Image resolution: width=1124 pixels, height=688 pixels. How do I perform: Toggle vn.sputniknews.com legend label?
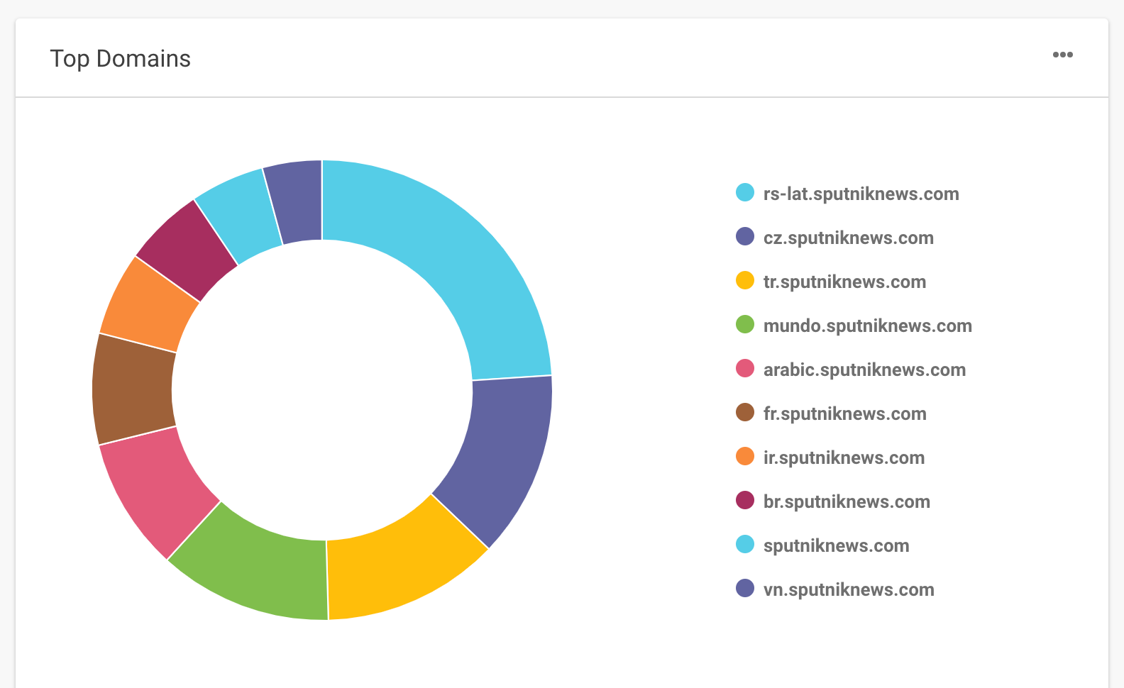(x=849, y=589)
